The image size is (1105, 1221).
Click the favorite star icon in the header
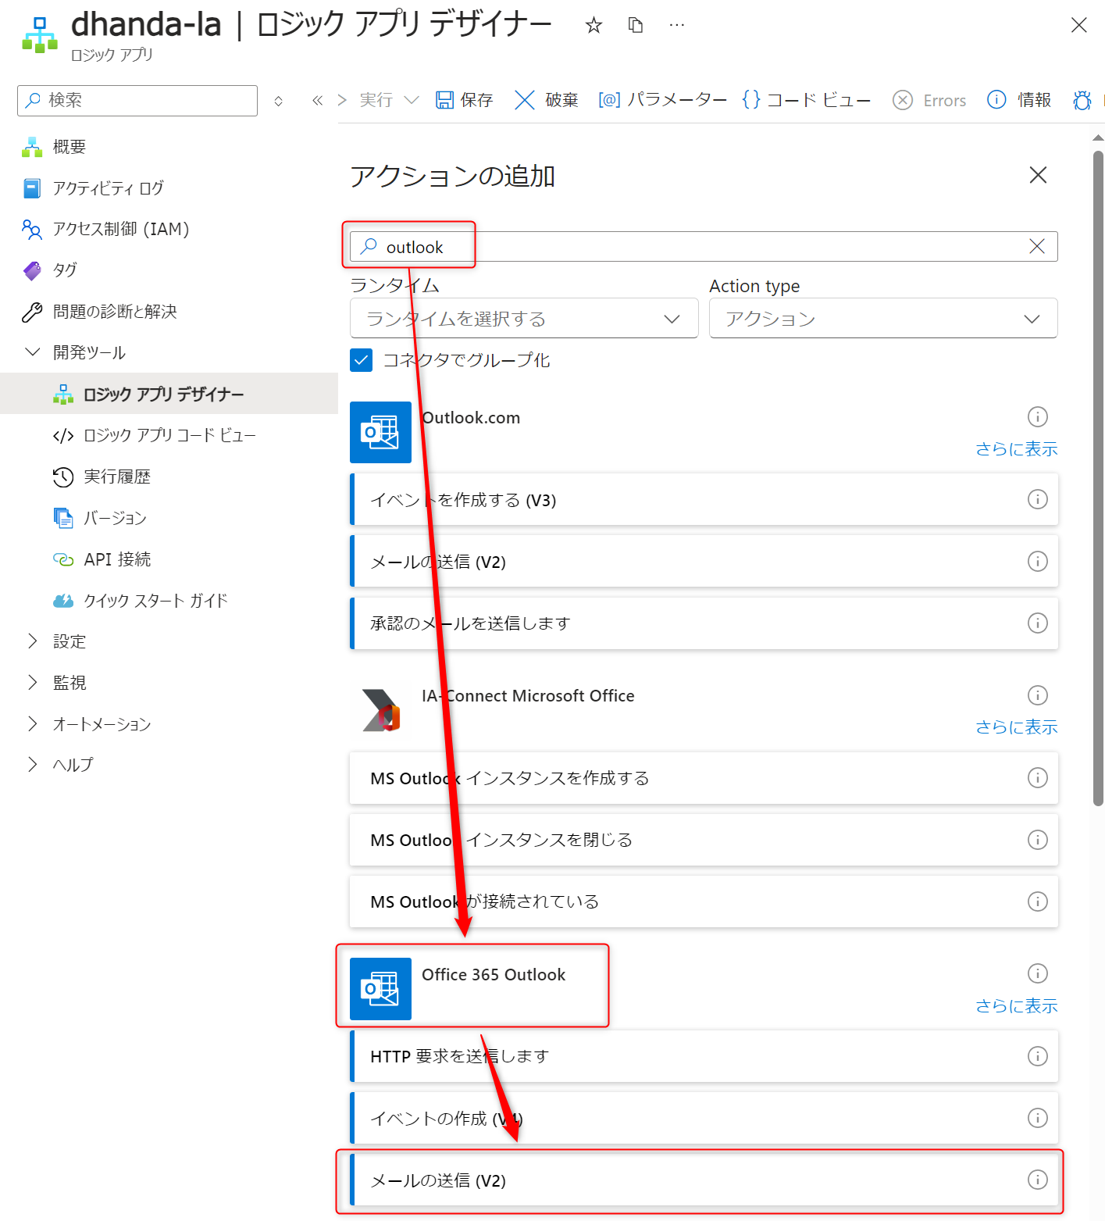click(593, 26)
